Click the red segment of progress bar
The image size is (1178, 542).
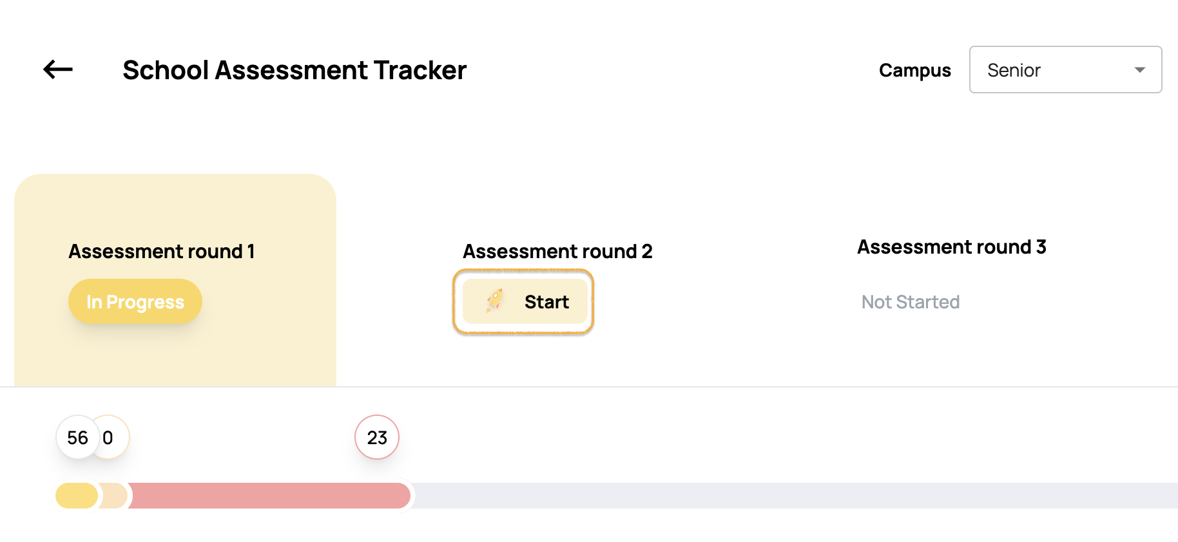(x=269, y=496)
